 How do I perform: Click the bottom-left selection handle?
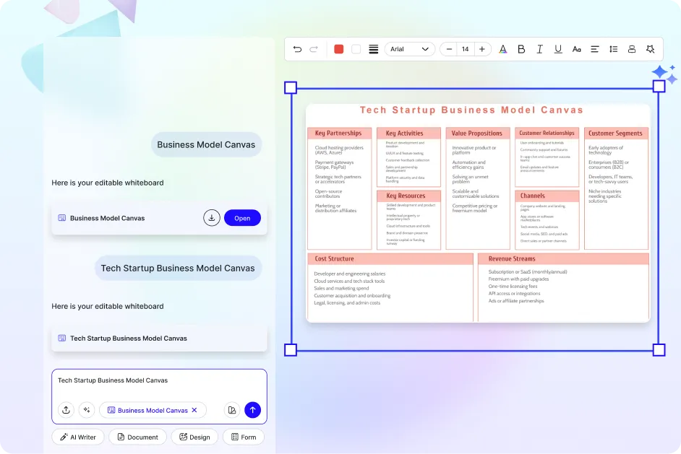(291, 349)
